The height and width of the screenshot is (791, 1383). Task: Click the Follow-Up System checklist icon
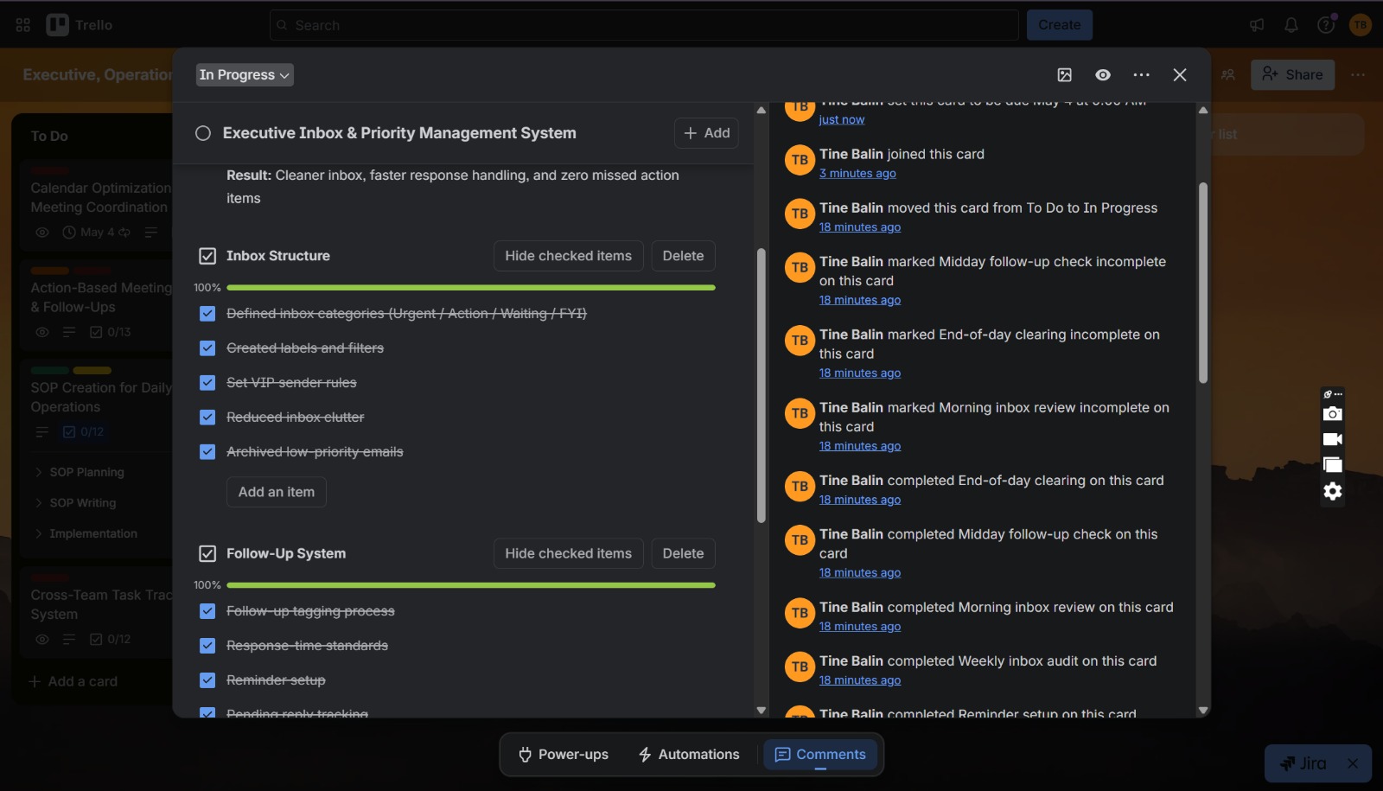(207, 553)
